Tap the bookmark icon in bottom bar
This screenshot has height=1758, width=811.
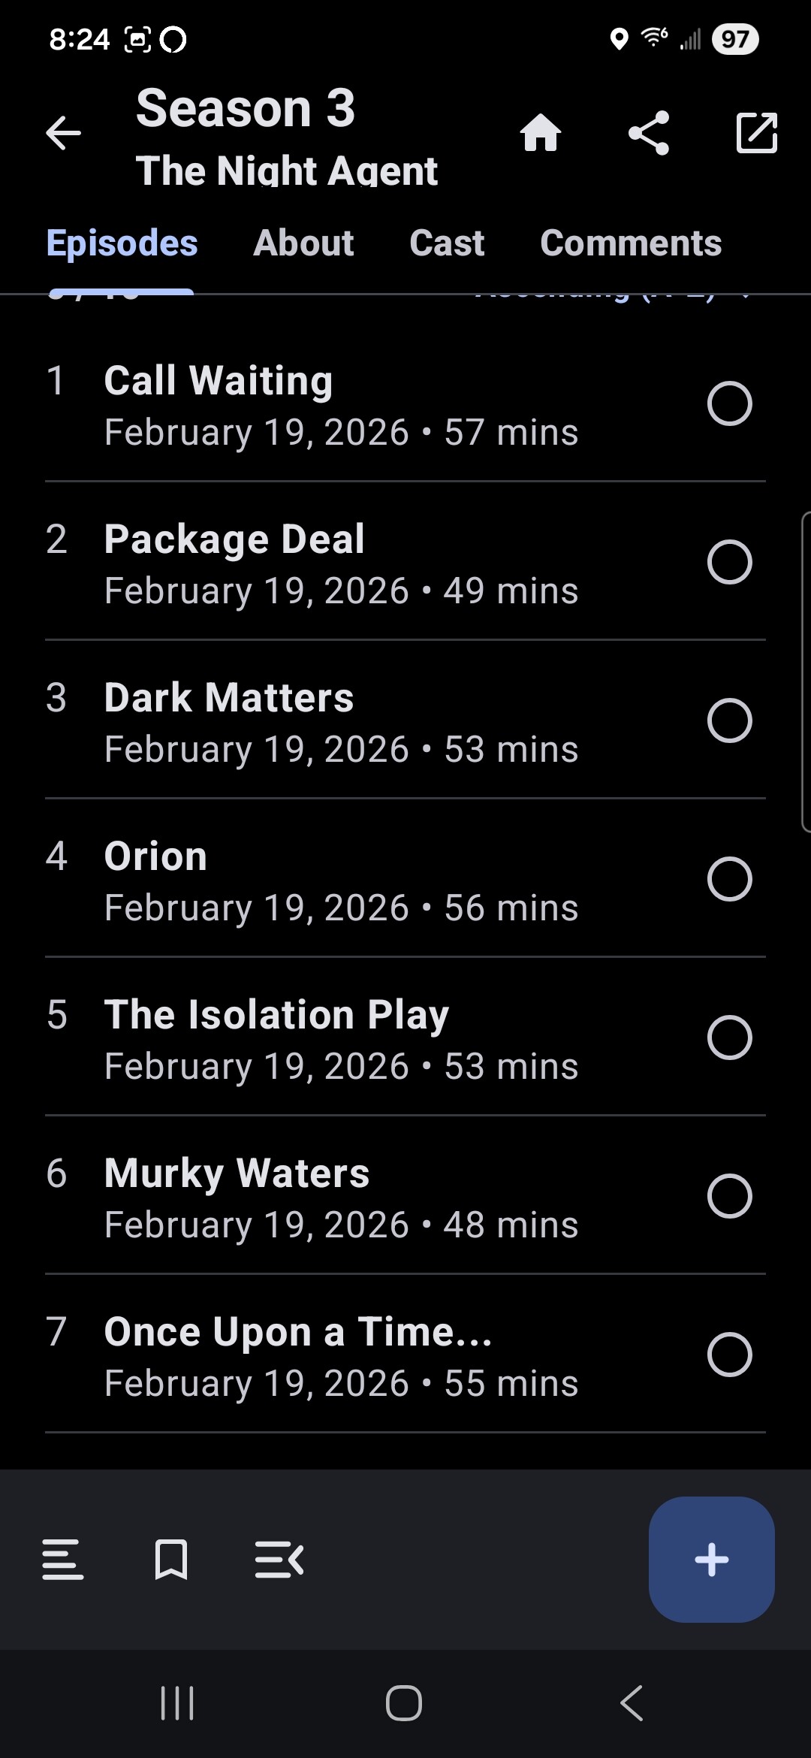(x=171, y=1560)
